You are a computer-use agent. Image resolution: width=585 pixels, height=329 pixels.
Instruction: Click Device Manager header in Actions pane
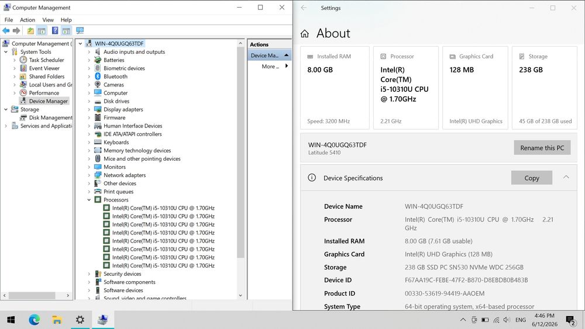click(269, 55)
